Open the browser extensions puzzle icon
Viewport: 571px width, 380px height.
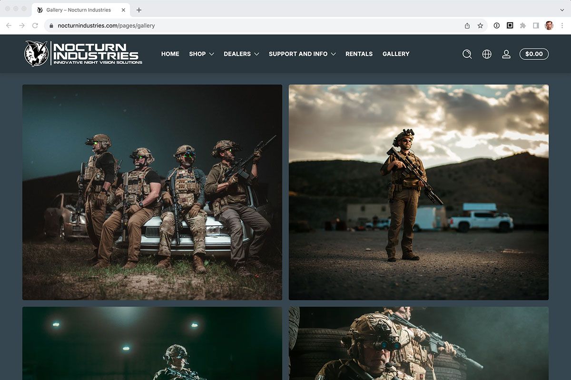pos(523,26)
